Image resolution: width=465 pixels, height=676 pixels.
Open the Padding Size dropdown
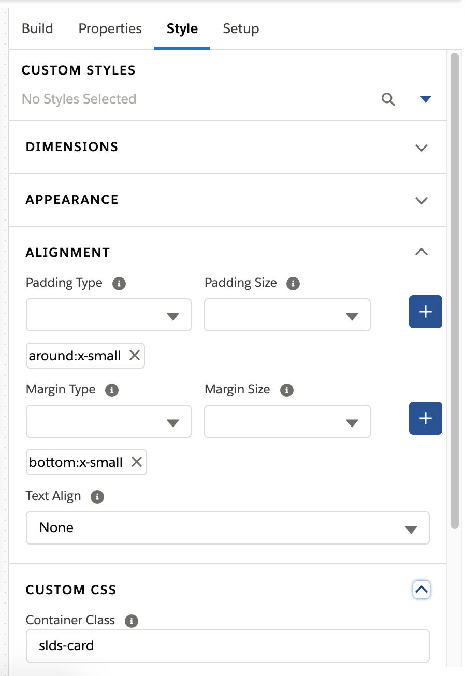pos(287,315)
